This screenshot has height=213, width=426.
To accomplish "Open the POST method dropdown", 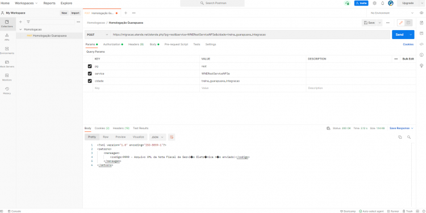I will click(97, 35).
